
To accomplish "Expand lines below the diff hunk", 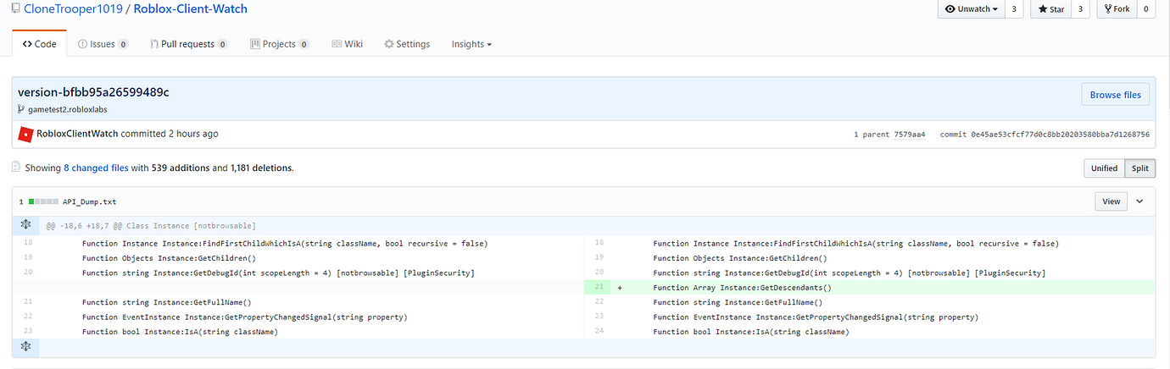I will tap(25, 347).
